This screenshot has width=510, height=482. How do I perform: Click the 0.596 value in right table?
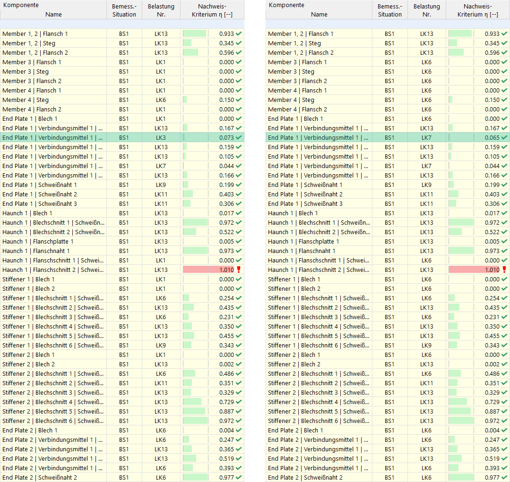point(492,52)
